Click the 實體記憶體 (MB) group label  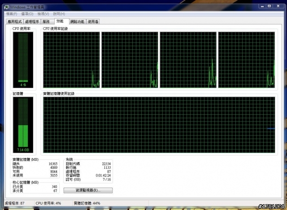pos(26,159)
